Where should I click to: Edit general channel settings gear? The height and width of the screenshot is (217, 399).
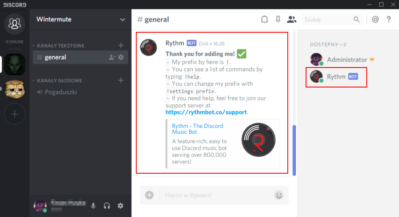[121, 57]
